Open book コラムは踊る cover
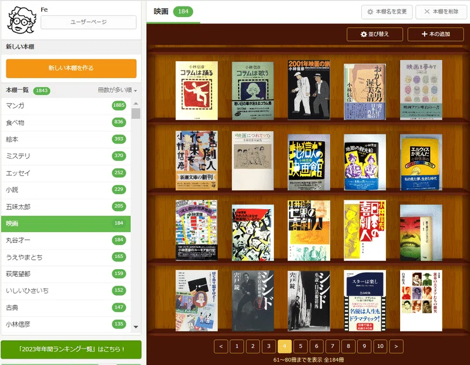 [197, 91]
